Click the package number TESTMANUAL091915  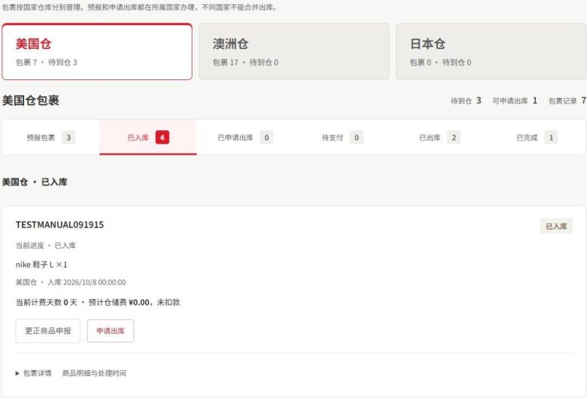(x=60, y=225)
